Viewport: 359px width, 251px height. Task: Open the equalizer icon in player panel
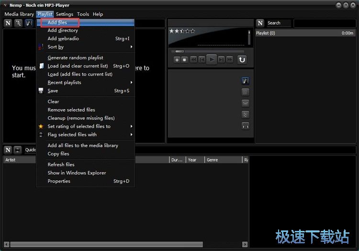click(x=246, y=104)
